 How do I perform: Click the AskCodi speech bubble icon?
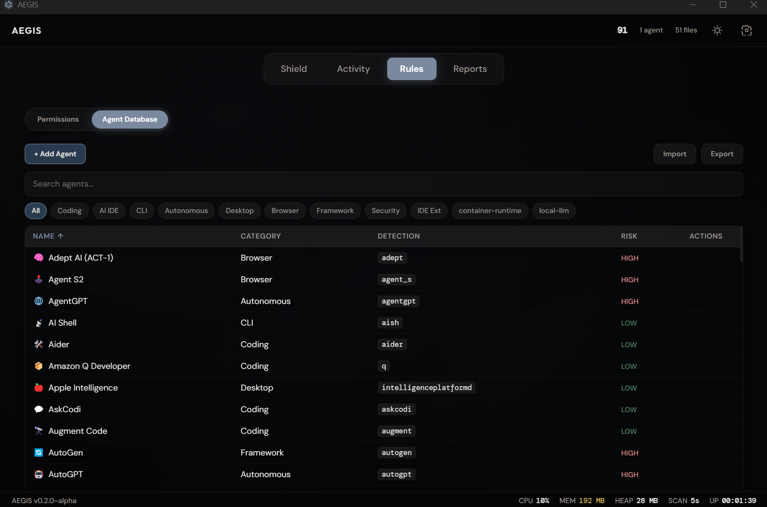(x=39, y=409)
